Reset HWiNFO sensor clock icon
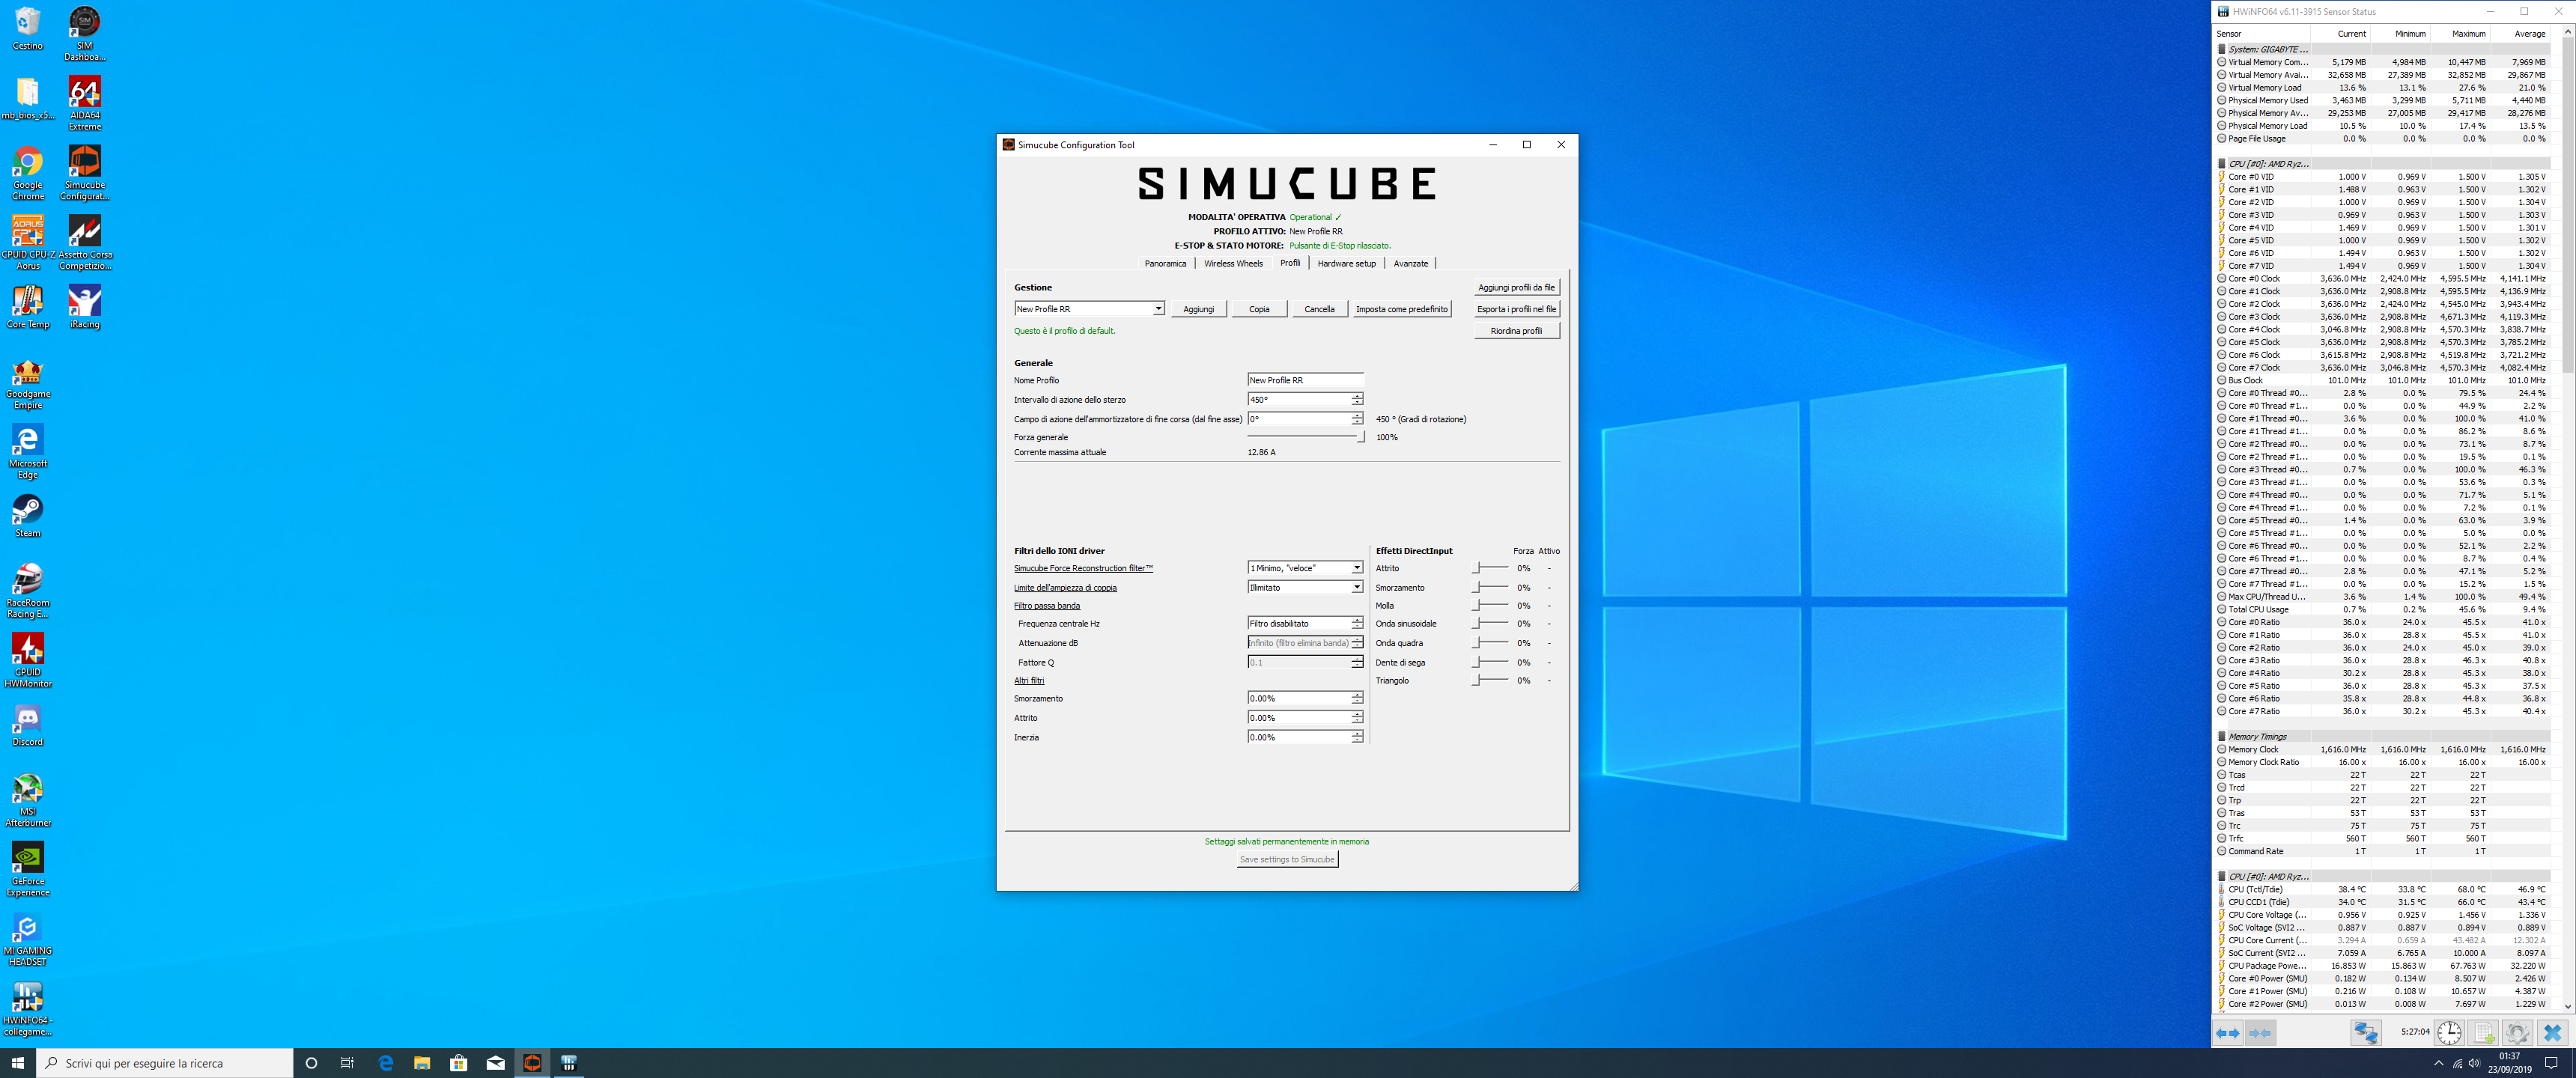This screenshot has width=2576, height=1078. 2449,1032
